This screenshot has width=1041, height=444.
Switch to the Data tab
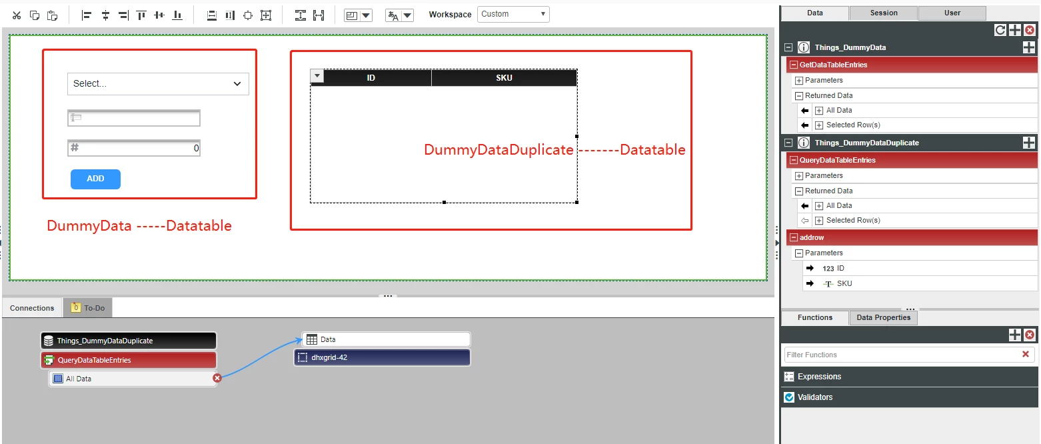(815, 13)
